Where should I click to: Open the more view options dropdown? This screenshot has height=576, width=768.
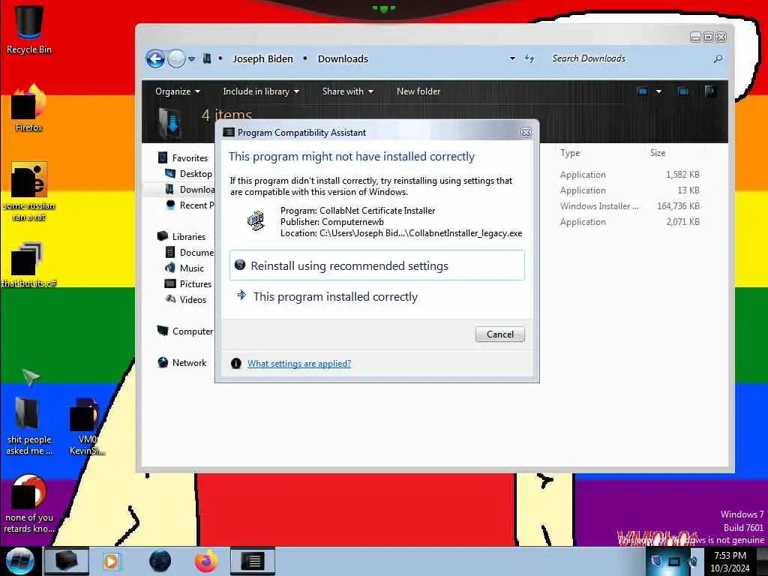click(658, 91)
